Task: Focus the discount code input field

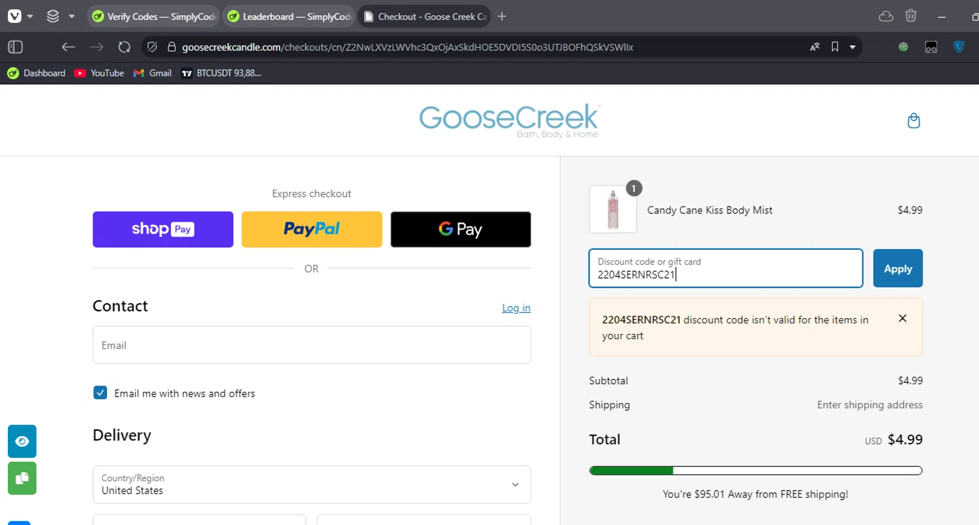Action: coord(726,268)
